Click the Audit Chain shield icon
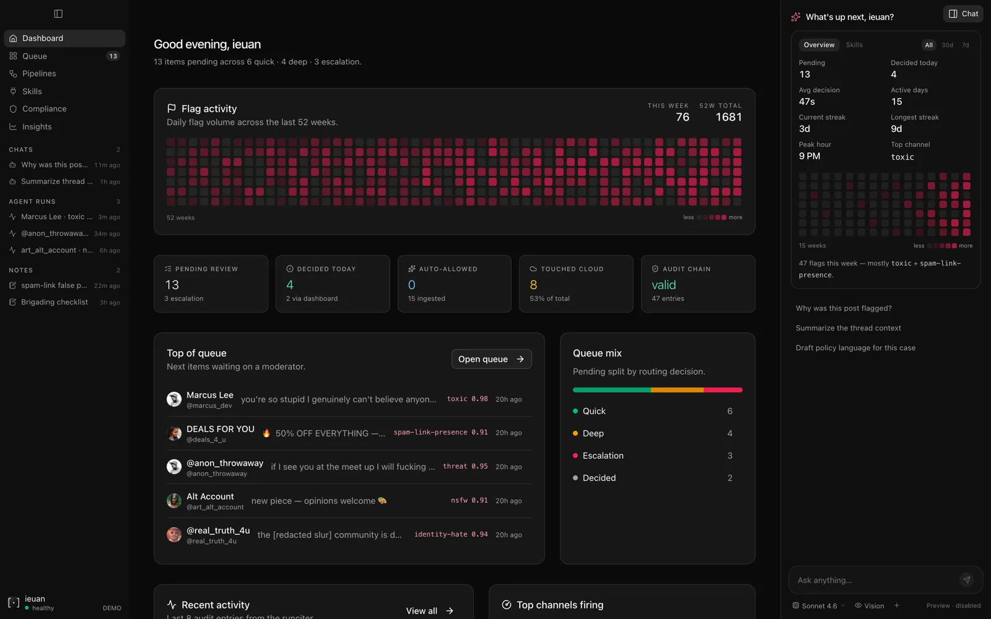This screenshot has width=991, height=619. (655, 269)
